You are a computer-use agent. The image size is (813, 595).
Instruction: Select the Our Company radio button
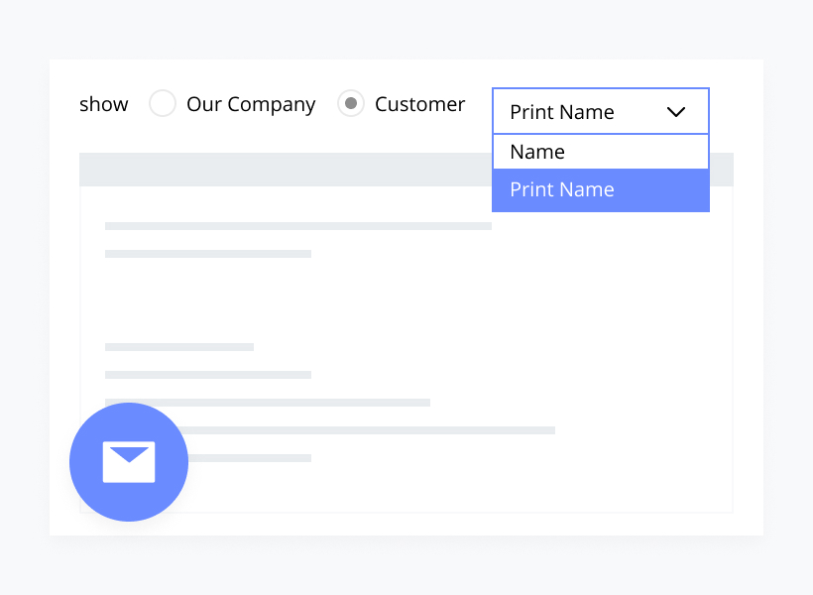click(163, 104)
